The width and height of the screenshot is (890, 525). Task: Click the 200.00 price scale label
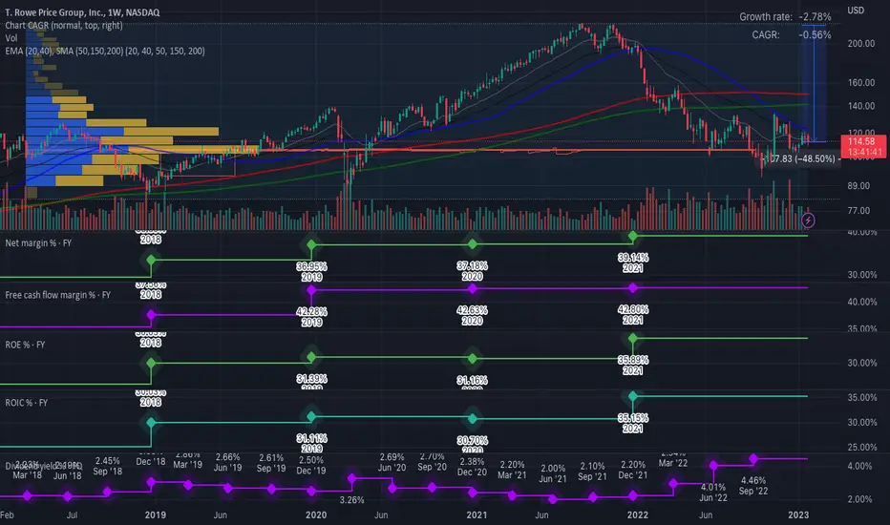pyautogui.click(x=861, y=44)
